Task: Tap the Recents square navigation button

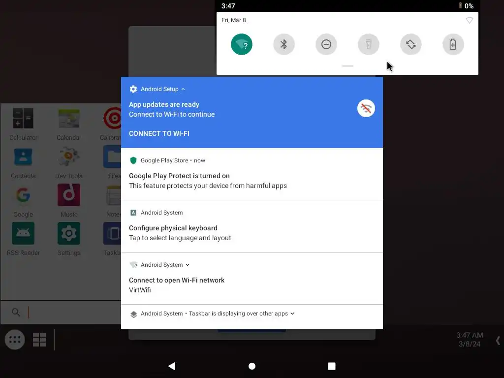Action: tap(332, 366)
